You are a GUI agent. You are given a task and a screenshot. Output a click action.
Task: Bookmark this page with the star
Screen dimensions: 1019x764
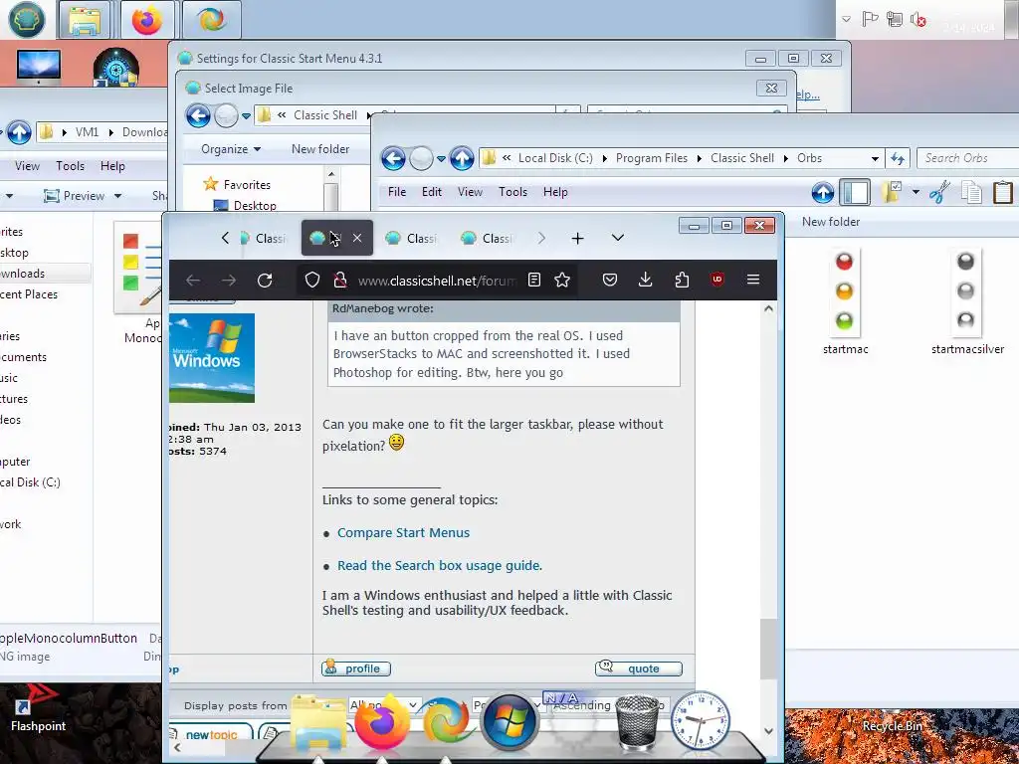tap(562, 280)
